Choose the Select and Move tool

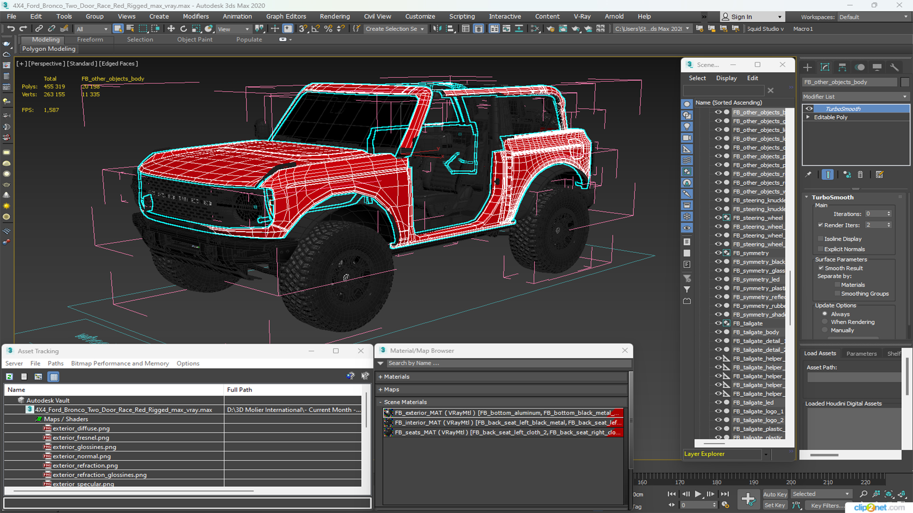(x=171, y=28)
